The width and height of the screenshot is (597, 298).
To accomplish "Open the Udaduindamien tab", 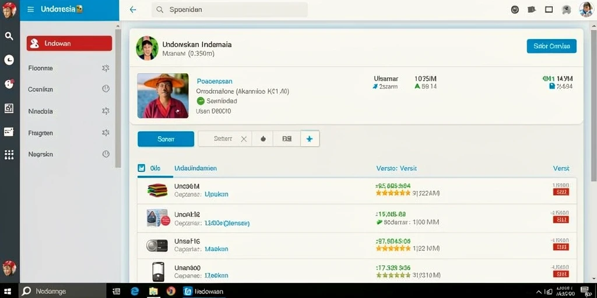I will 196,168.
